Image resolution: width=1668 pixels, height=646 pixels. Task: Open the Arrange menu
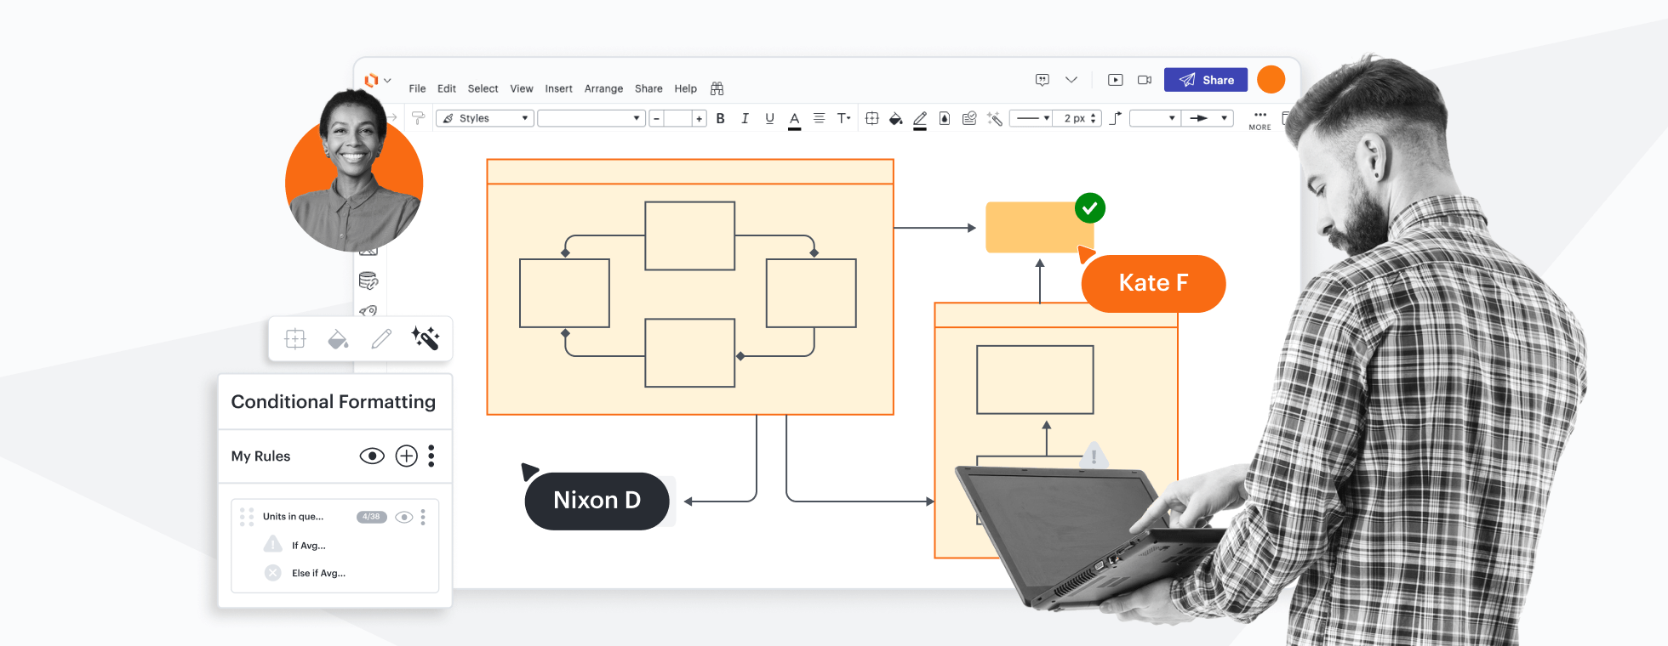(603, 88)
